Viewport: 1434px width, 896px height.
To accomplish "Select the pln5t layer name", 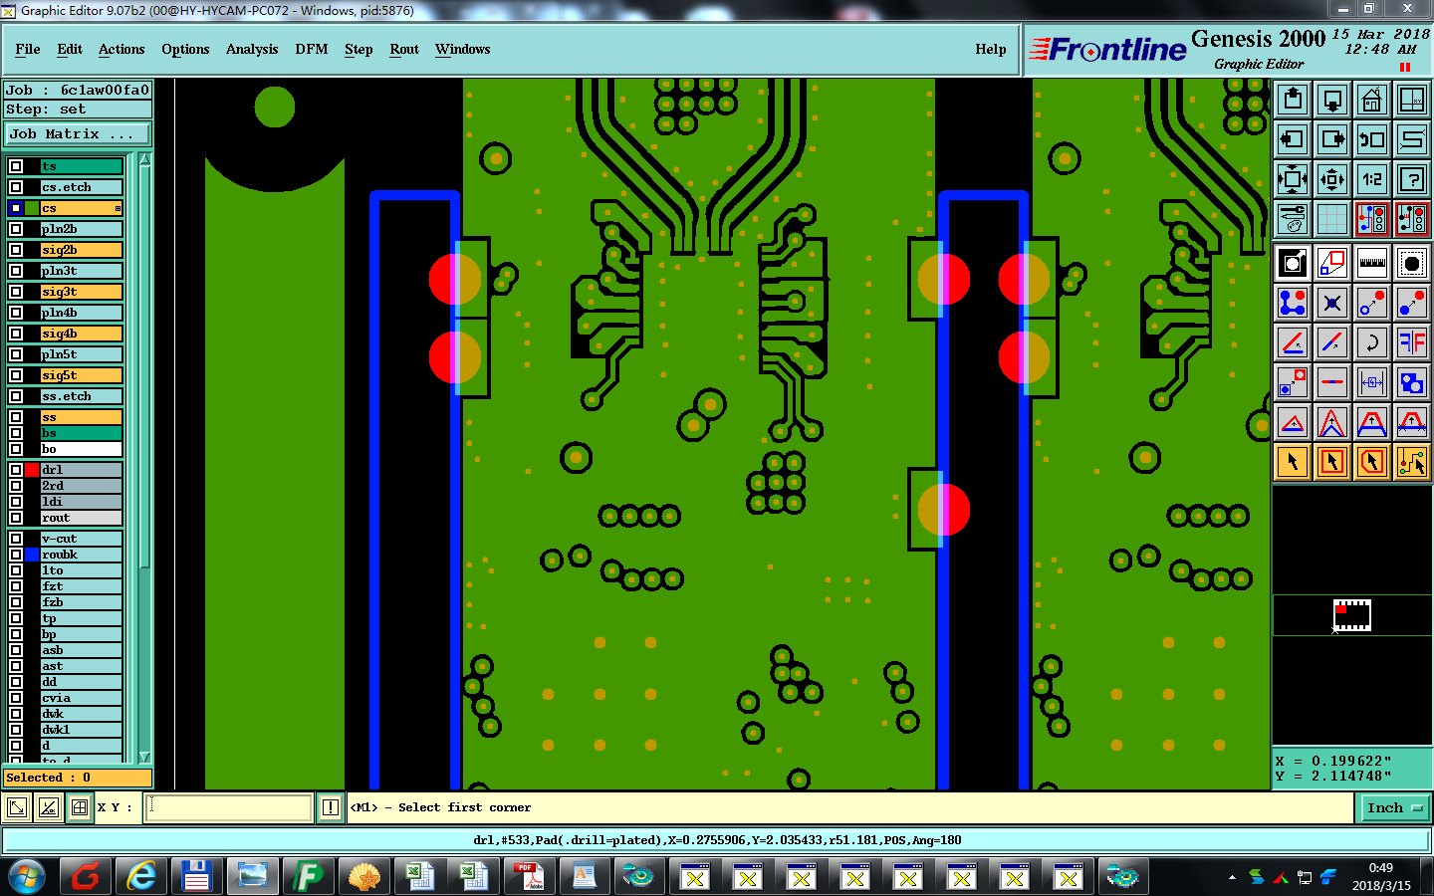I will (82, 354).
